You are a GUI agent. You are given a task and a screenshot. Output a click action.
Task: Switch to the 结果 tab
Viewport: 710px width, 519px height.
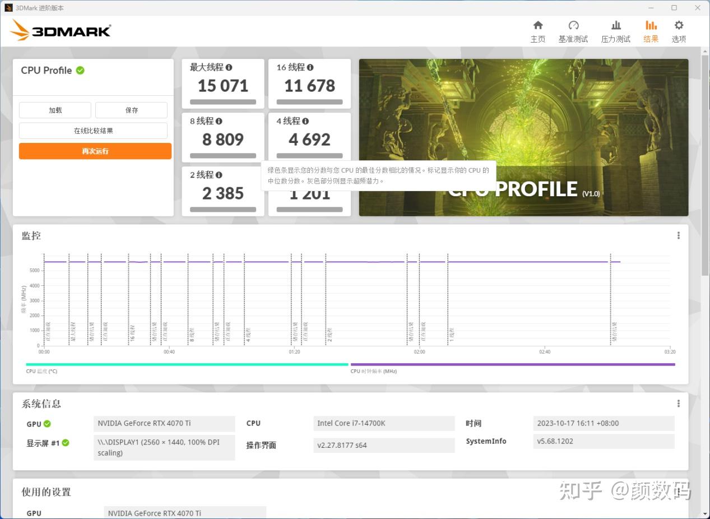(651, 31)
